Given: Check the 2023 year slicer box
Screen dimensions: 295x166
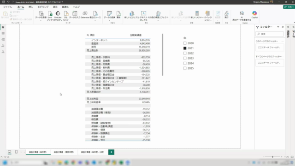Looking at the screenshot, I should point(185,58).
